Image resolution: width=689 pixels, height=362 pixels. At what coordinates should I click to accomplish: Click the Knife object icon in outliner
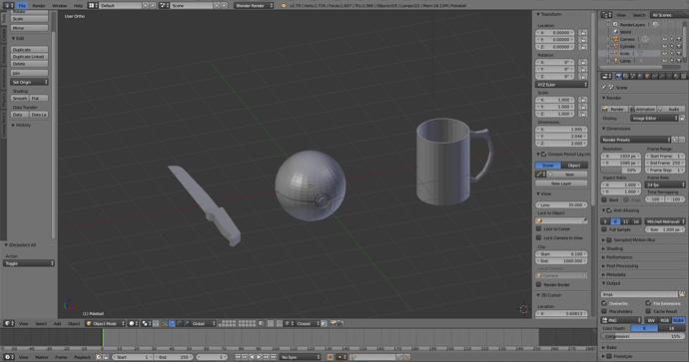[616, 54]
